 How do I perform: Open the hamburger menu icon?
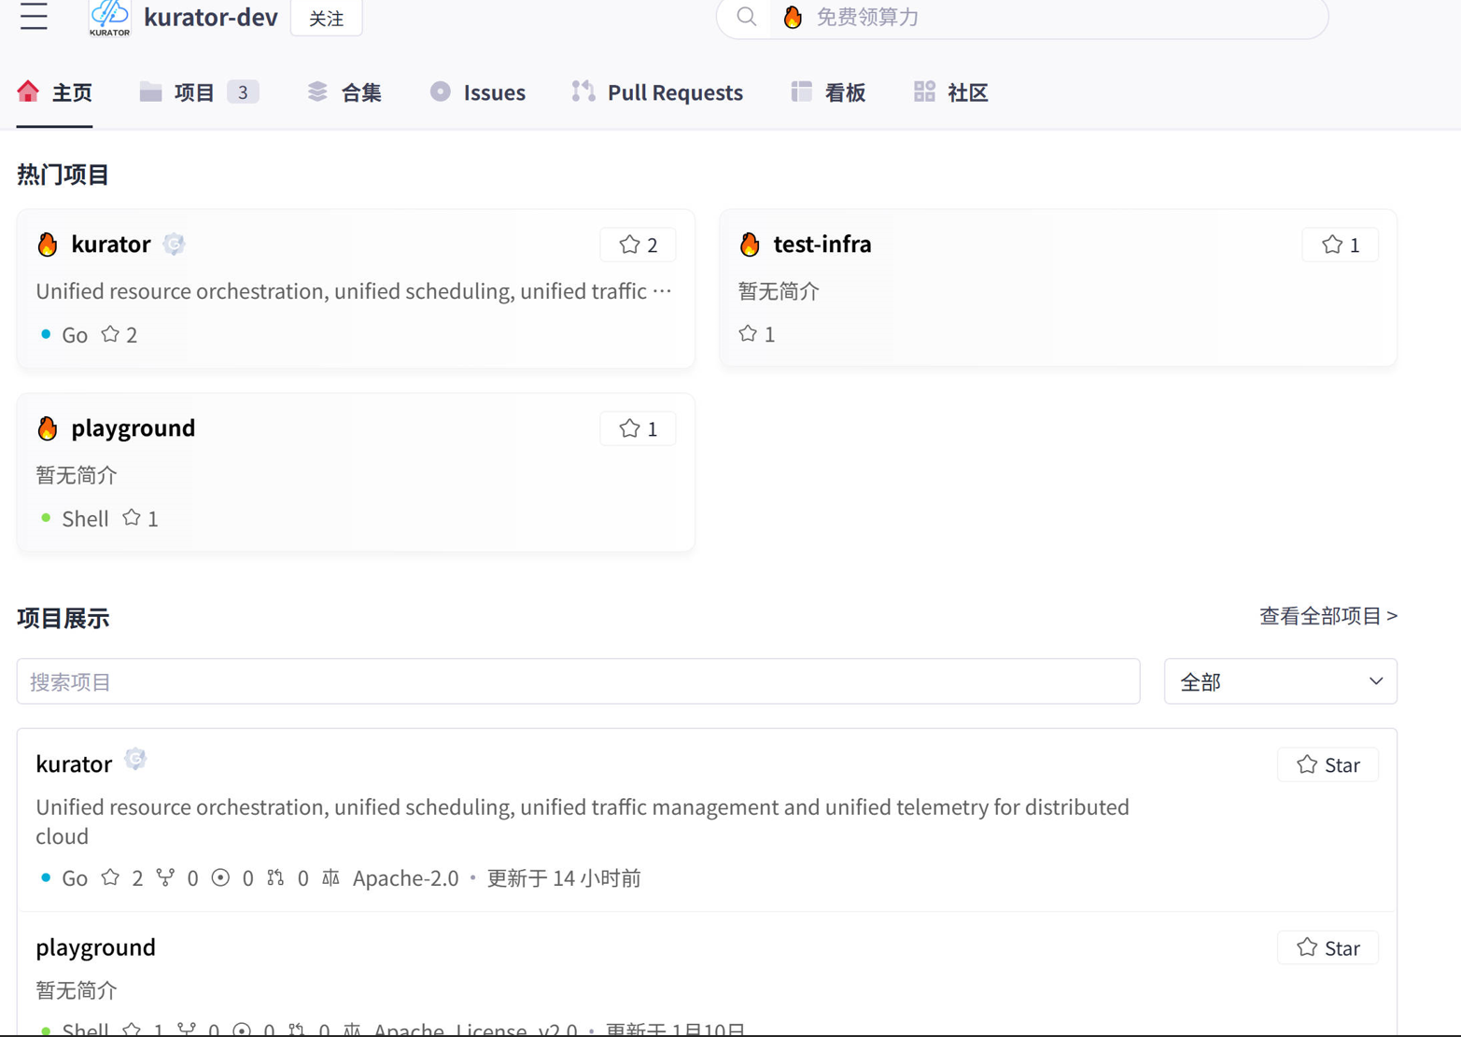click(x=34, y=16)
